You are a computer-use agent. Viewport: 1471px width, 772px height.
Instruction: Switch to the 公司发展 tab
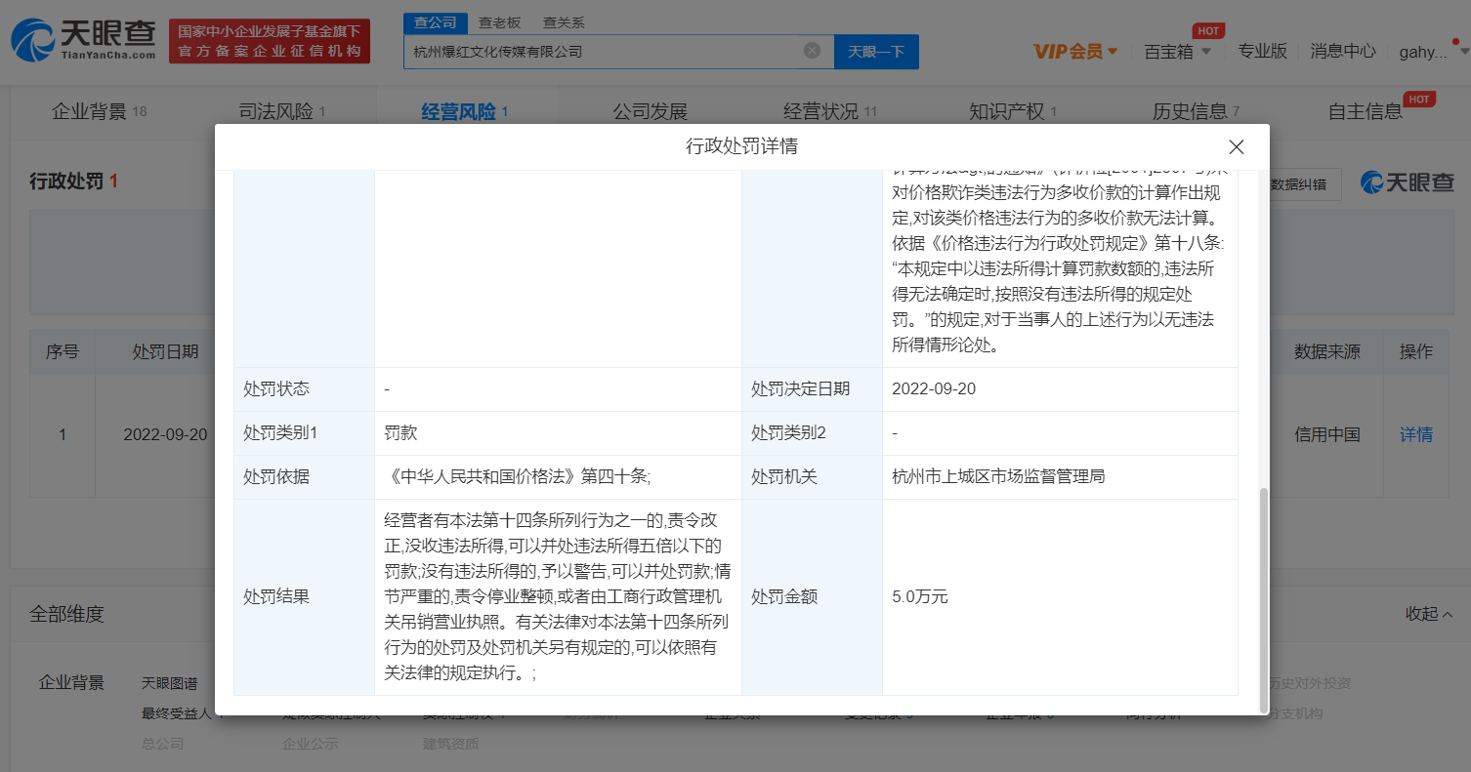650,111
